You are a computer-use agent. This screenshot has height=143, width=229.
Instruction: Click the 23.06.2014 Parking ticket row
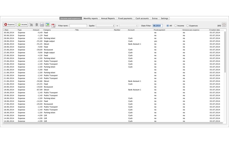113,67
